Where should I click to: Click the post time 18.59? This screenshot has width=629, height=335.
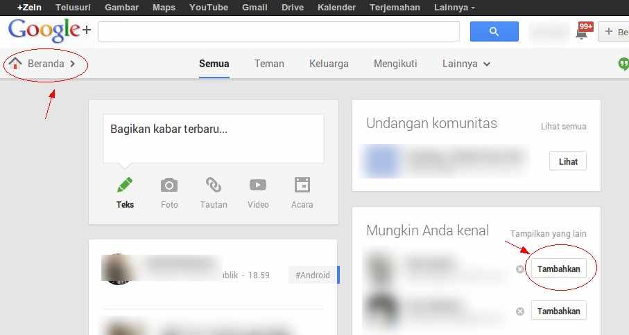(259, 275)
